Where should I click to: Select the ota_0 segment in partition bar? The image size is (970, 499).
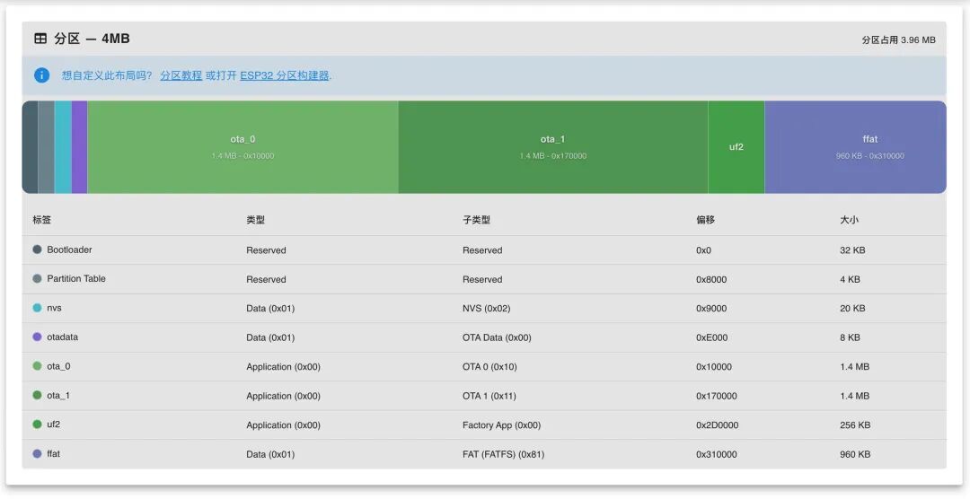[x=242, y=147]
